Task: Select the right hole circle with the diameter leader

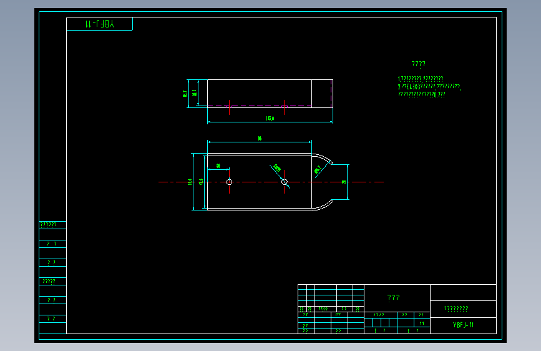Action: tap(285, 182)
